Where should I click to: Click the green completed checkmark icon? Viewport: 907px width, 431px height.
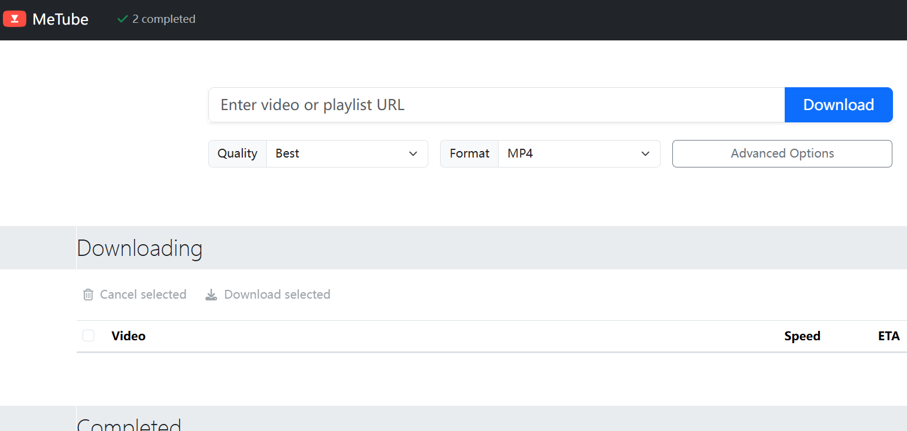(122, 19)
